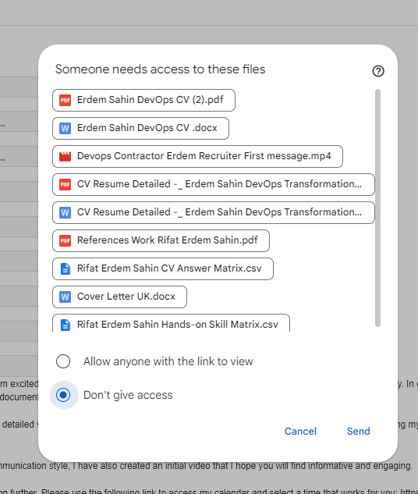Click Word icon of Cover Letter UK.docx
418x494 pixels.
tap(66, 297)
